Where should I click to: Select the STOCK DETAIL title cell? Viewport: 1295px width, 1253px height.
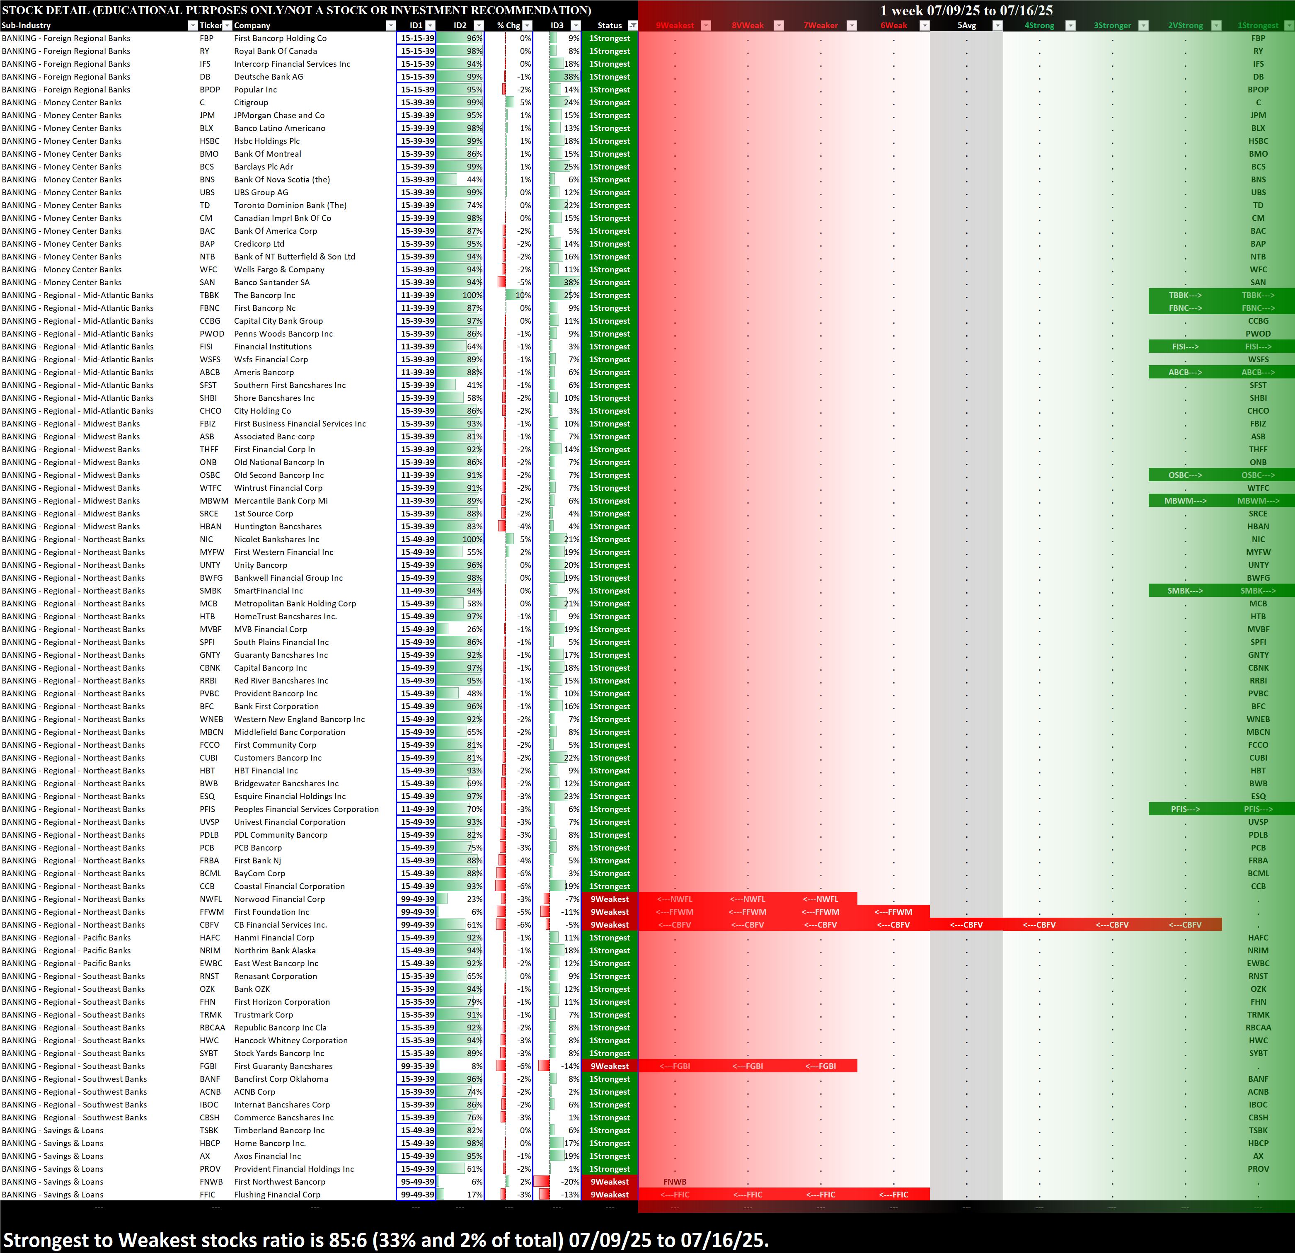tap(296, 10)
